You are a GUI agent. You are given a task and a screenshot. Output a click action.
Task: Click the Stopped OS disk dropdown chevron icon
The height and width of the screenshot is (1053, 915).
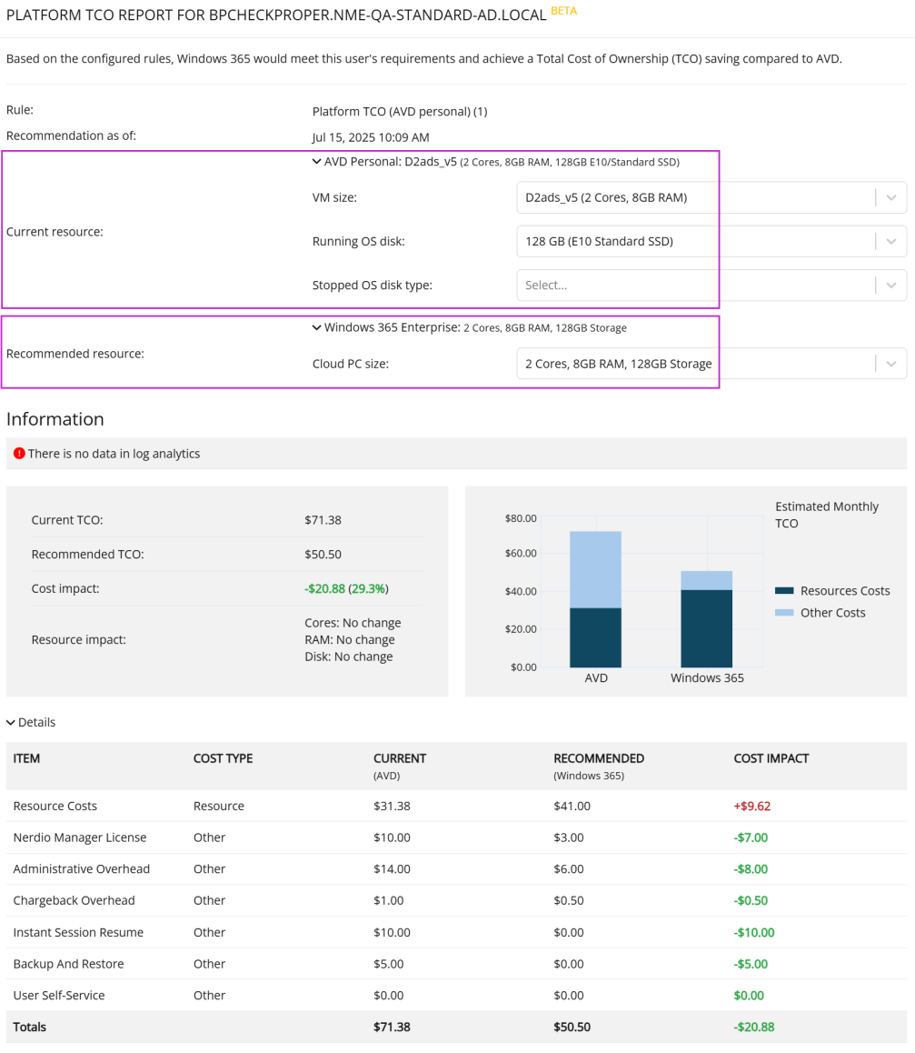[x=890, y=285]
